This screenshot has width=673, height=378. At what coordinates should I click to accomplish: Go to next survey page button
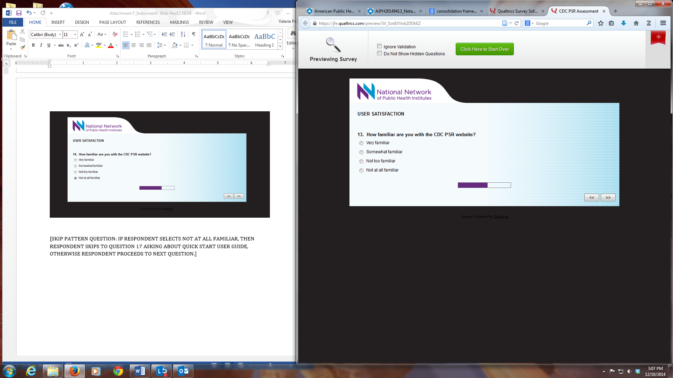click(608, 198)
